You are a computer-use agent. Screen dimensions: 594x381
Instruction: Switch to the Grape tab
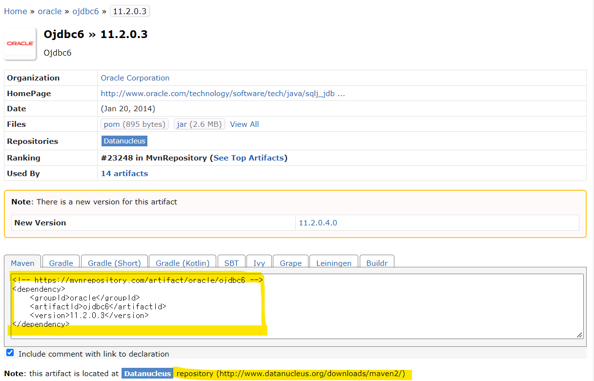coord(291,263)
